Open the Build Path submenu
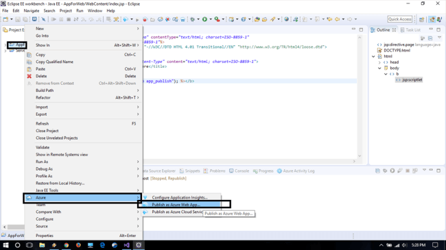Screen dimensions: 446x250 click(82, 90)
